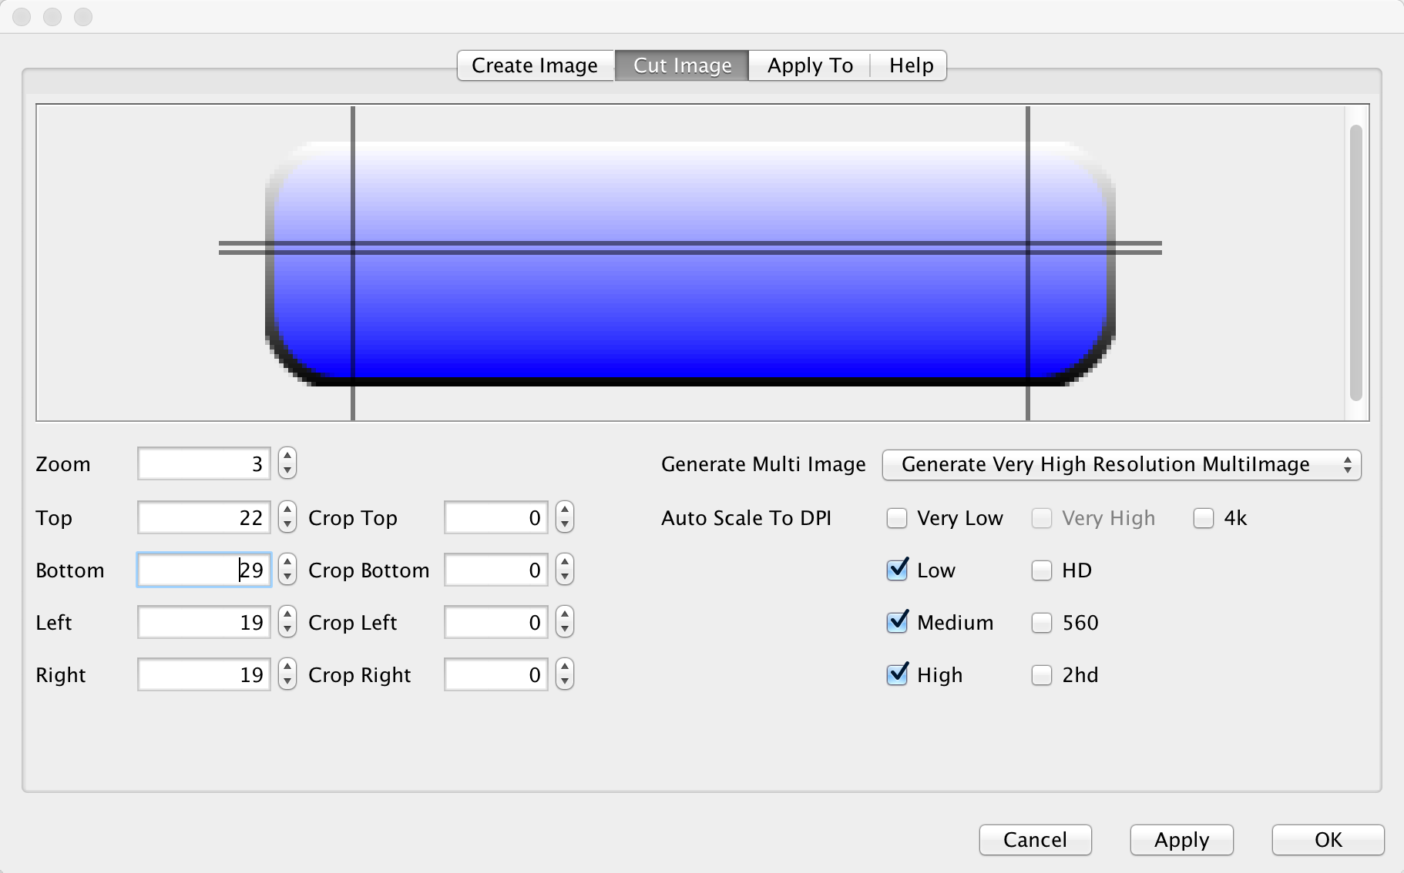The height and width of the screenshot is (873, 1404).
Task: Check the 4k output option
Action: click(x=1202, y=518)
